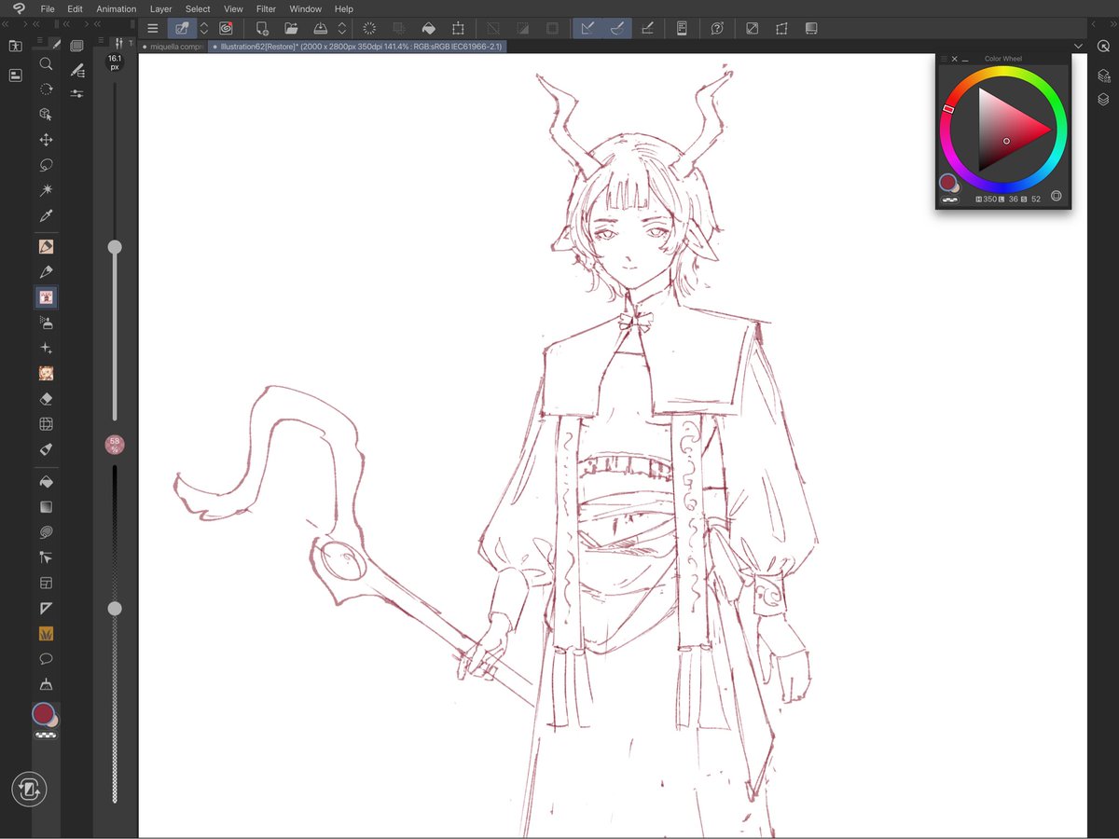The height and width of the screenshot is (839, 1119).
Task: Open the Layer property panel icon
Action: pyautogui.click(x=1103, y=76)
